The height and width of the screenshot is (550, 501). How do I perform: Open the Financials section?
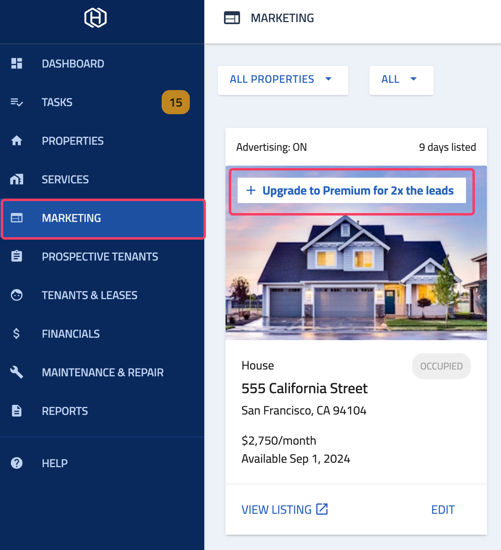tap(102, 334)
